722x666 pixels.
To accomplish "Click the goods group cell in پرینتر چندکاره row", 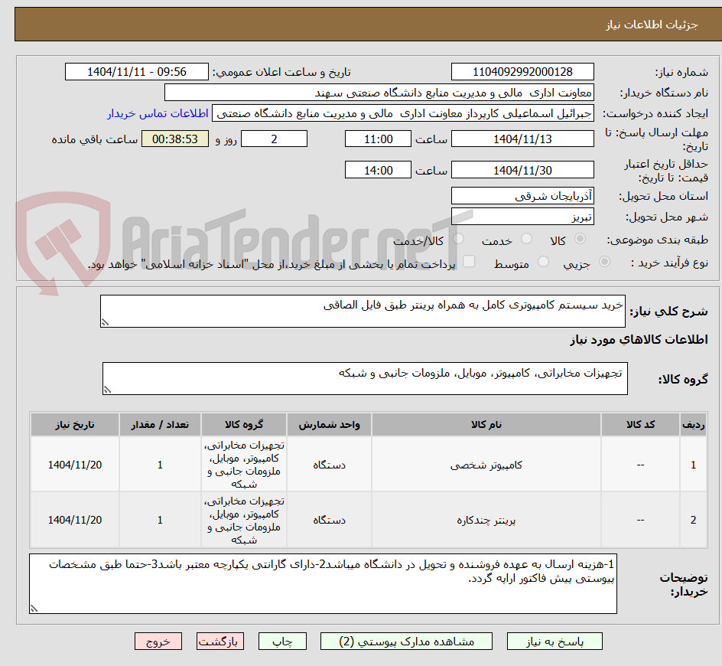I will [243, 520].
